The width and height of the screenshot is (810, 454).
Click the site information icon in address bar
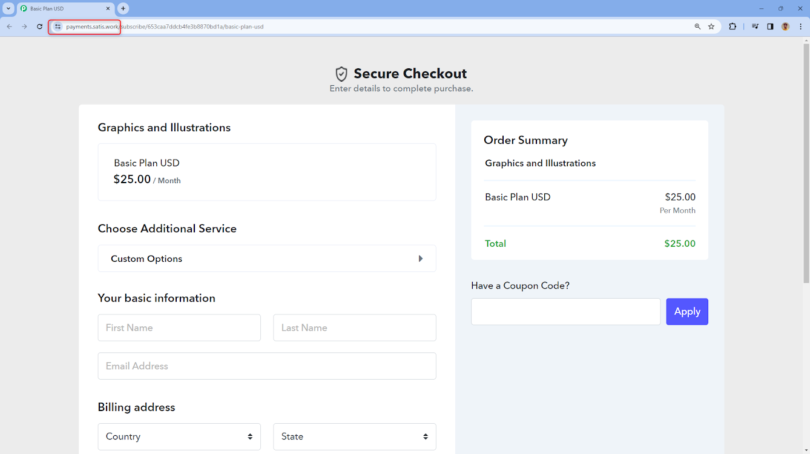[x=58, y=27]
